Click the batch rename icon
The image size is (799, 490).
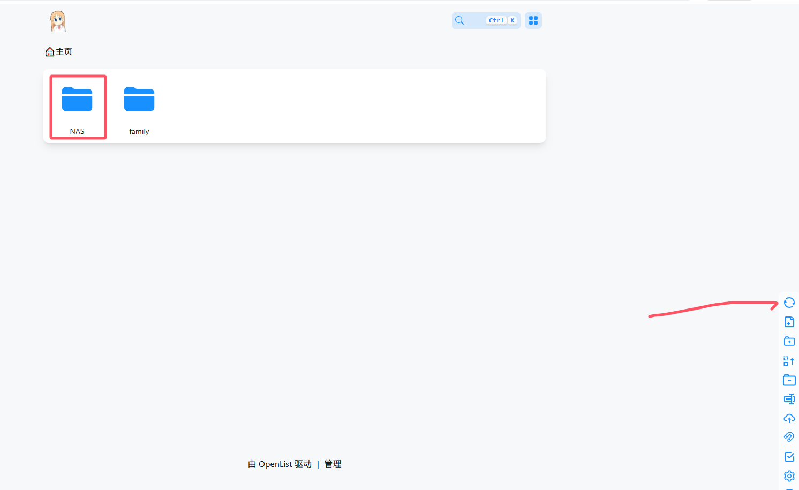pyautogui.click(x=789, y=399)
